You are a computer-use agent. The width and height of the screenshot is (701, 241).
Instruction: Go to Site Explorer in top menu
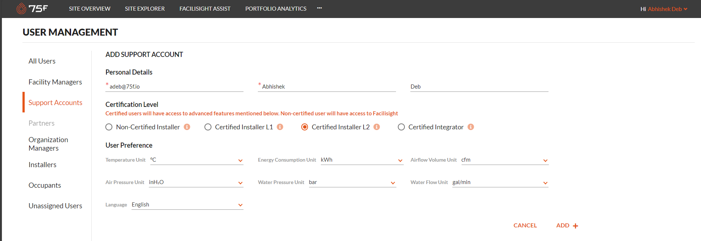[145, 8]
